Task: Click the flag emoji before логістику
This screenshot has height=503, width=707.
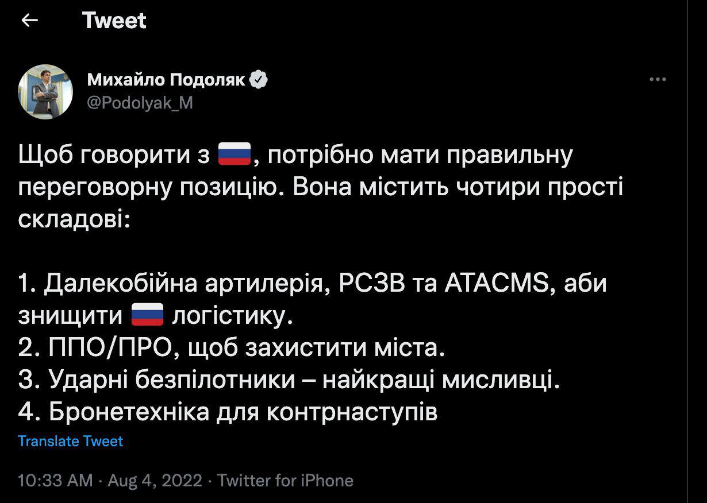Action: (148, 316)
